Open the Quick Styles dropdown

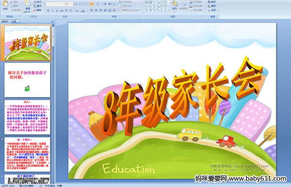(x=184, y=5)
